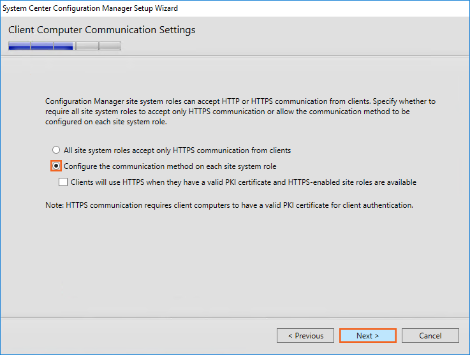This screenshot has width=470, height=355.
Task: Select the configure communication method radio button
Action: [56, 166]
